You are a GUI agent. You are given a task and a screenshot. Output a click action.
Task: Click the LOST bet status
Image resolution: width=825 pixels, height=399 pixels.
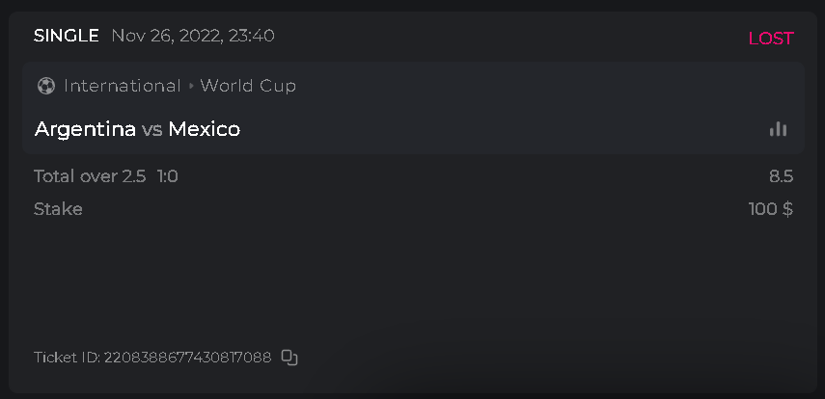click(x=770, y=39)
